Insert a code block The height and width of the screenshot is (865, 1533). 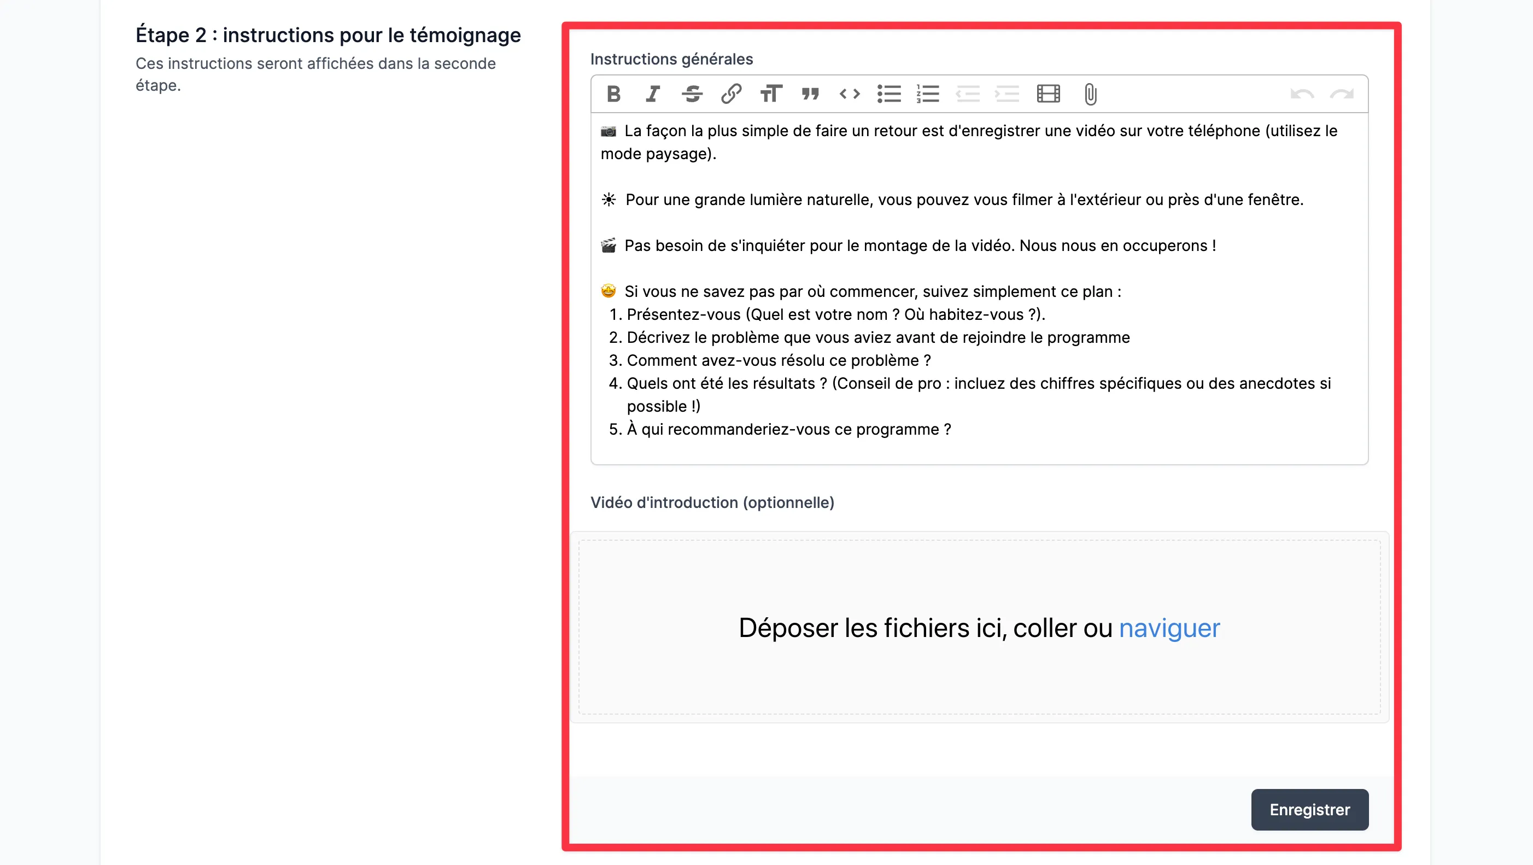click(849, 94)
